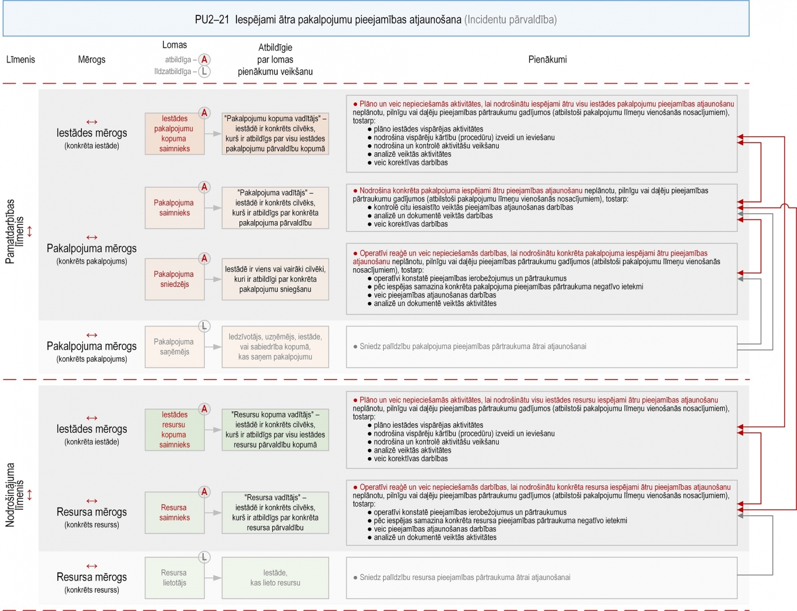
Task: Click the '"Resursu kopuma vadītājs"' description box
Action: [x=275, y=430]
